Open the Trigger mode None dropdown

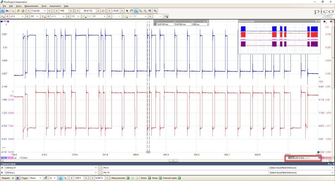pos(36,178)
